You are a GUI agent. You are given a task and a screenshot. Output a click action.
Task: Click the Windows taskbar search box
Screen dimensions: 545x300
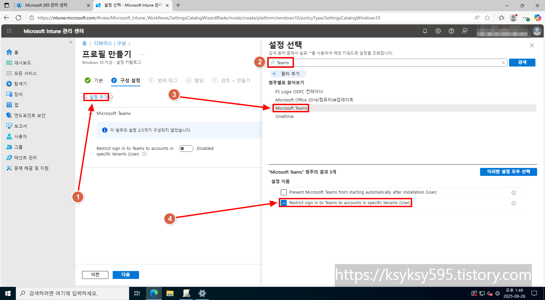coord(72,293)
